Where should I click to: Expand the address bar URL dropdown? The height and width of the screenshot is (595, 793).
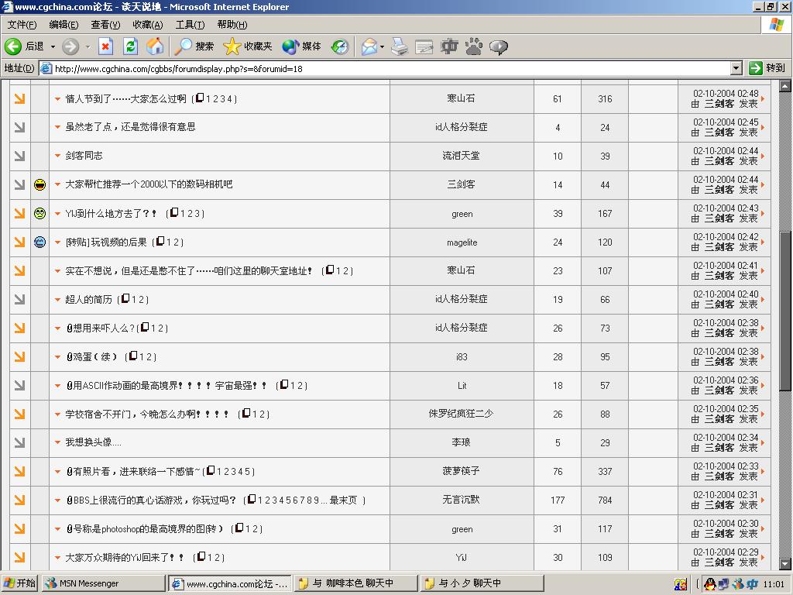(736, 68)
